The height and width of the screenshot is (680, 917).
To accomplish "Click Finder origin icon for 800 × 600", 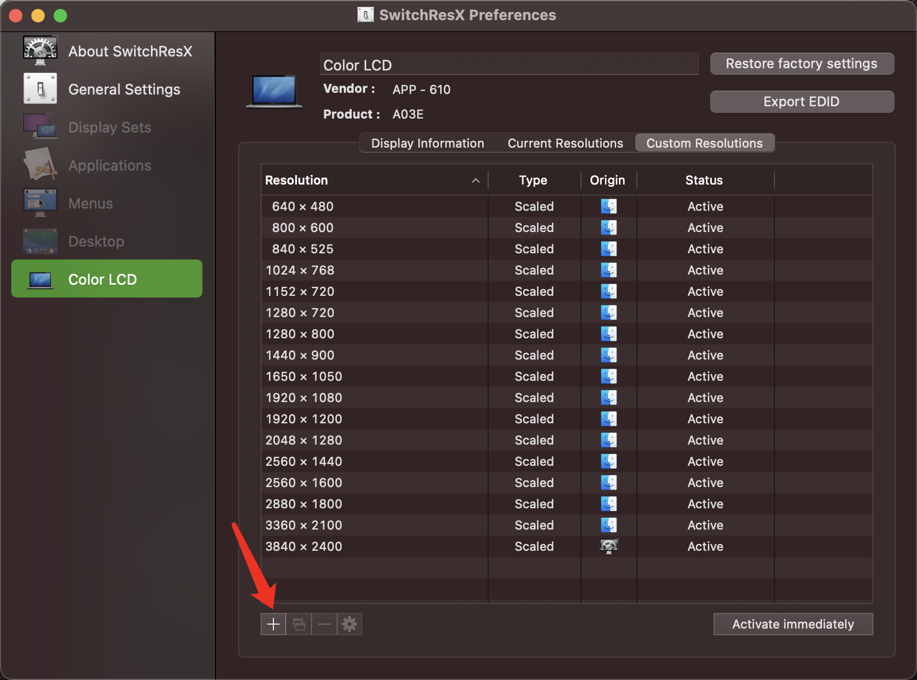I will [x=609, y=228].
